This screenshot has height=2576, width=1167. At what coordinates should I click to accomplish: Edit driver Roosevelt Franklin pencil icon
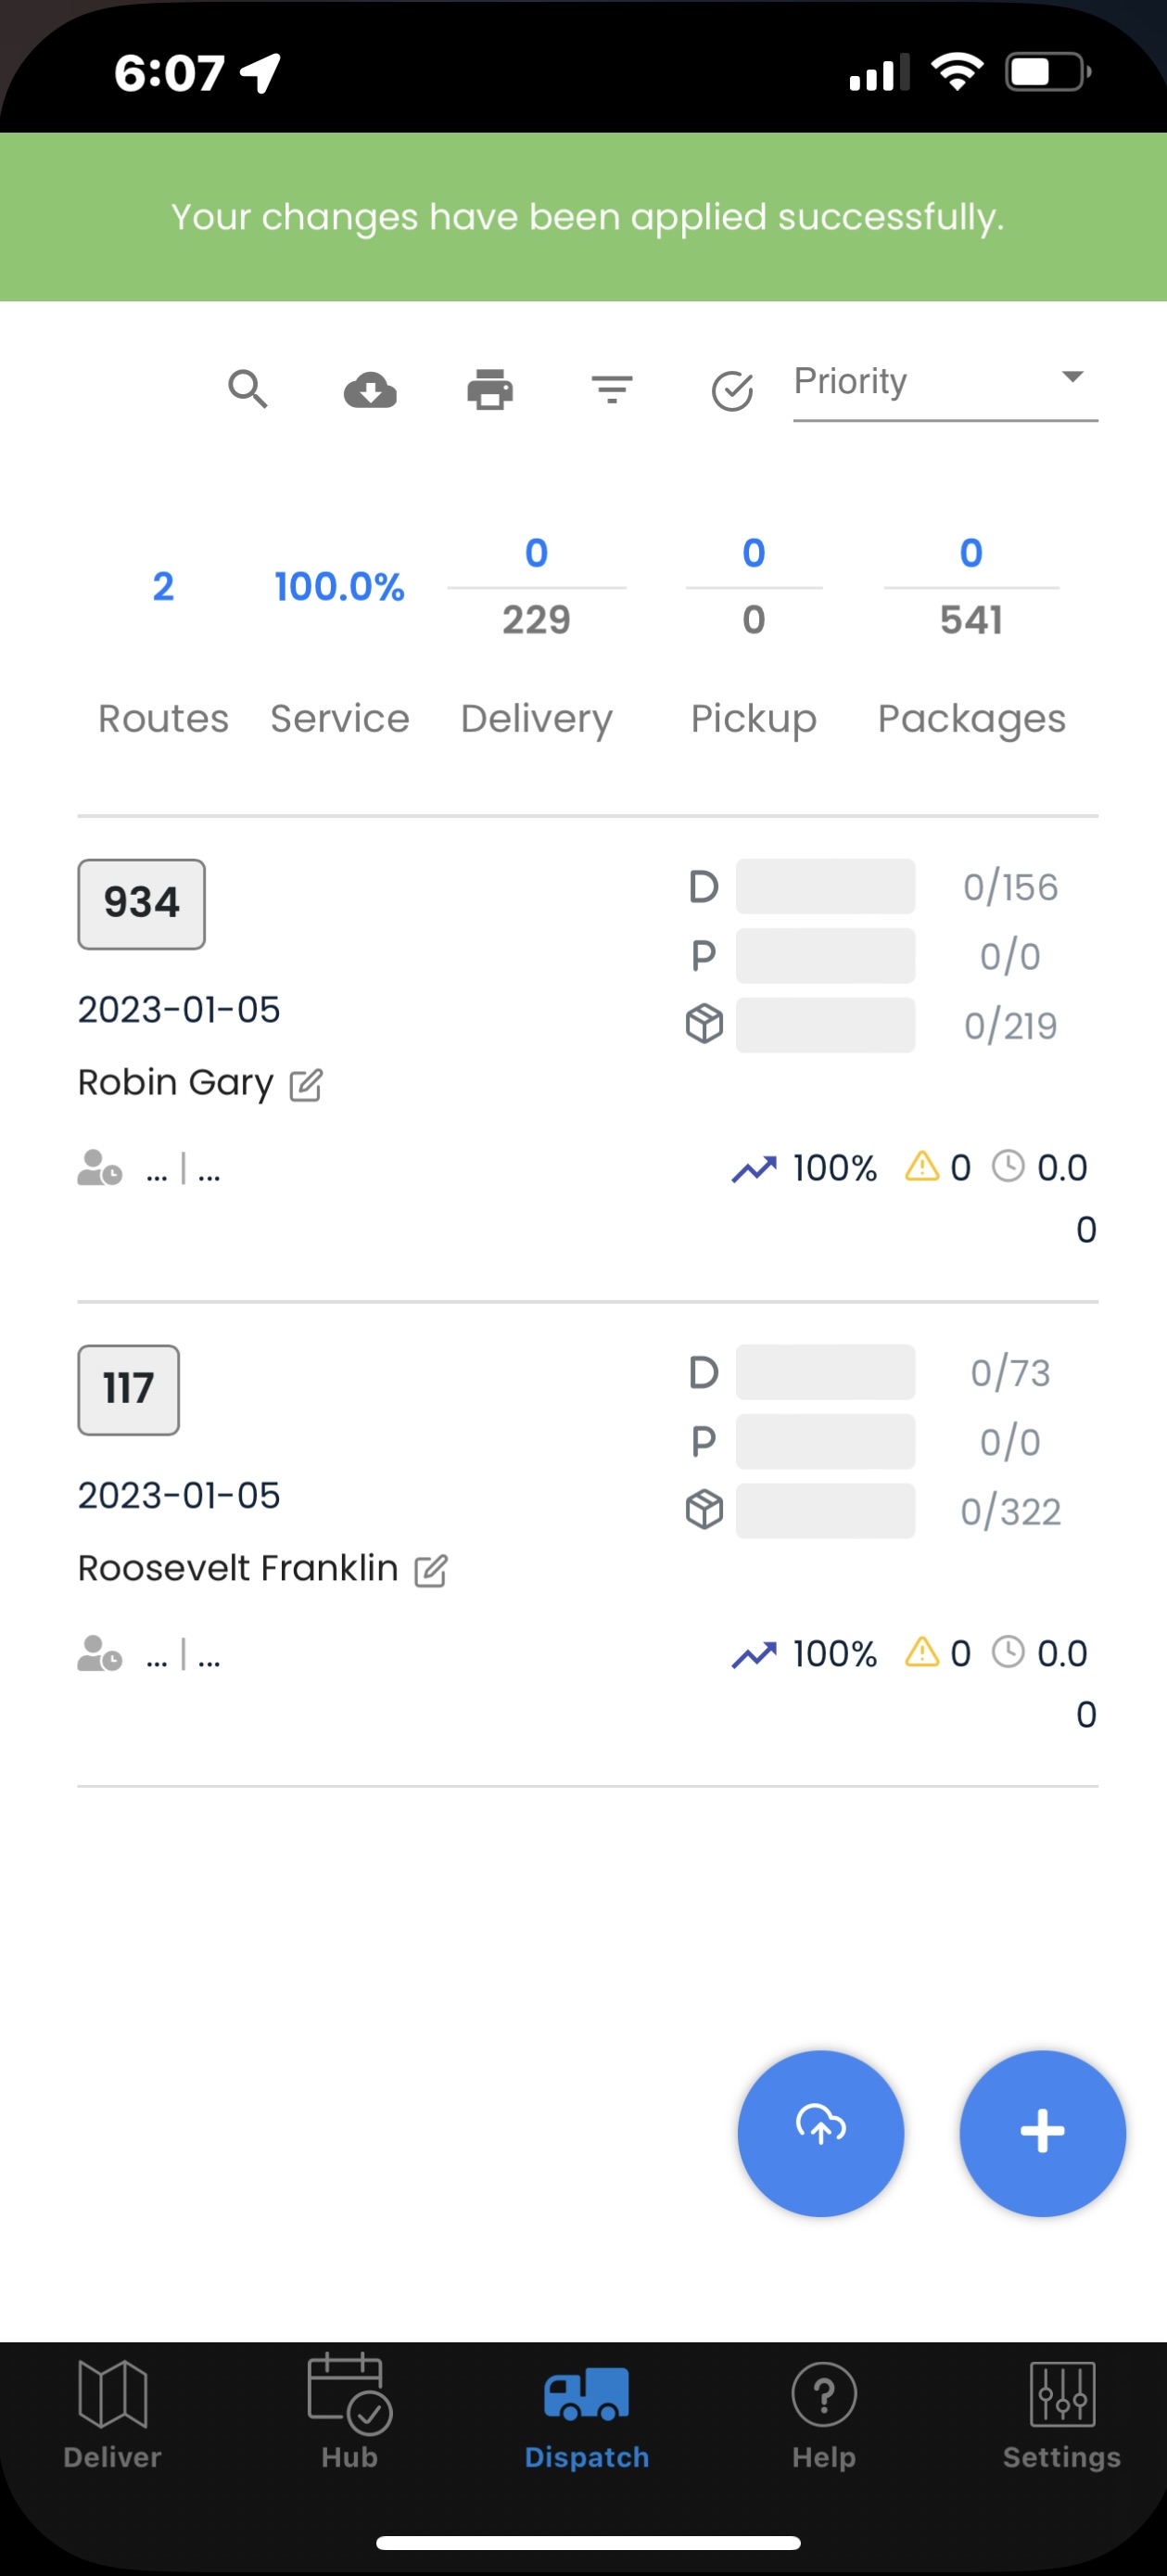[431, 1571]
